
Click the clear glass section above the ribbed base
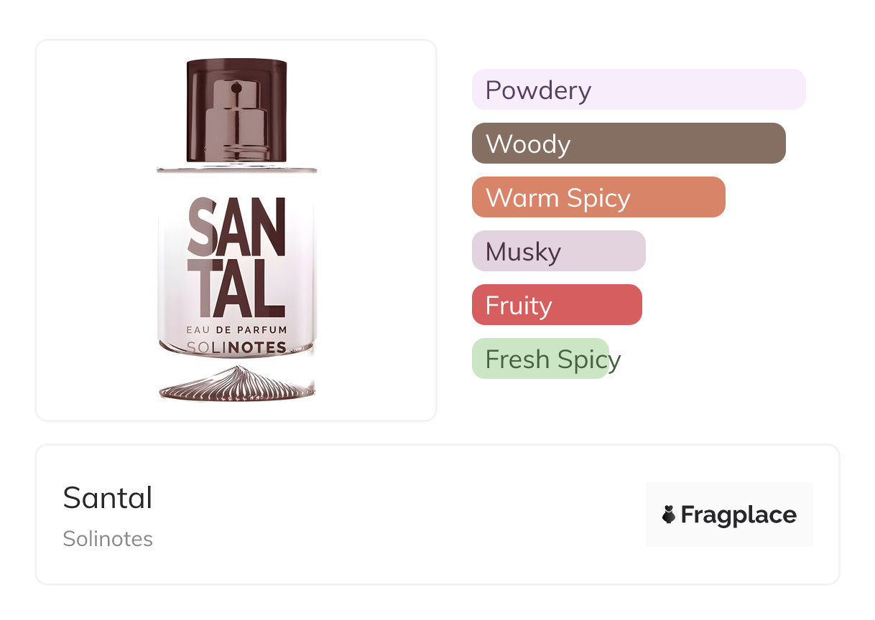click(236, 362)
